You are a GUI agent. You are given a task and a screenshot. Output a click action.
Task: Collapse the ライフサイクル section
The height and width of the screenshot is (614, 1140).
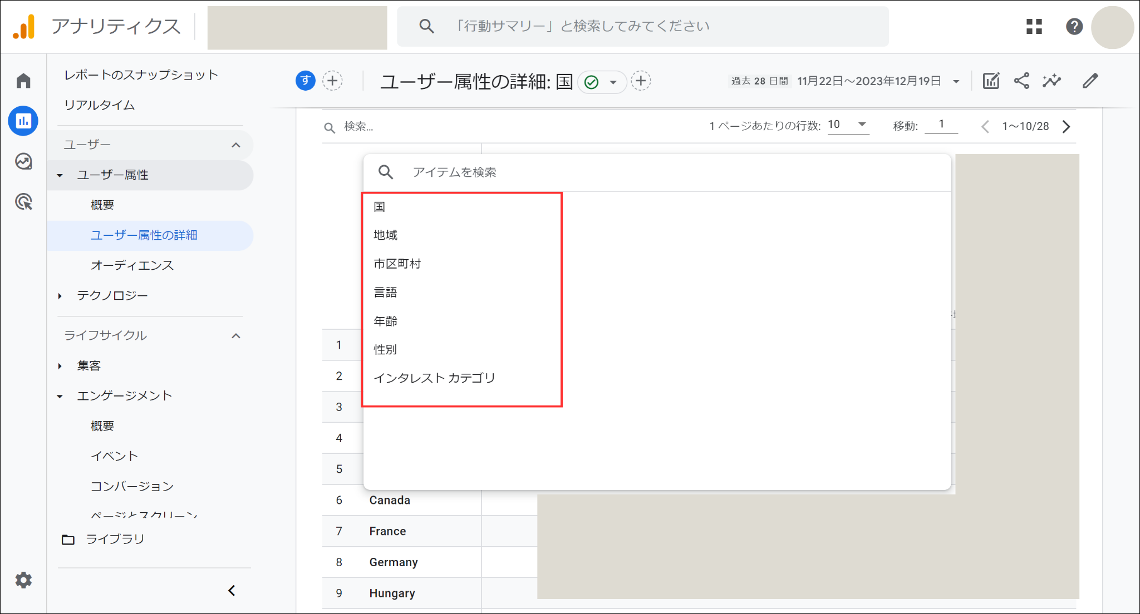(236, 336)
